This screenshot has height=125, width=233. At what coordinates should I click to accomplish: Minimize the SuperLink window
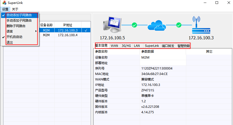pos(205,3)
